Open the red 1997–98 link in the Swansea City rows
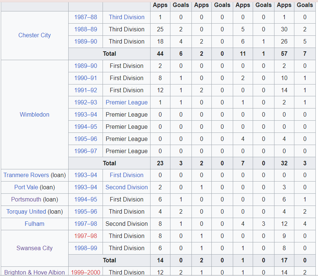Image resolution: width=318 pixels, height=276 pixels. pyautogui.click(x=86, y=236)
